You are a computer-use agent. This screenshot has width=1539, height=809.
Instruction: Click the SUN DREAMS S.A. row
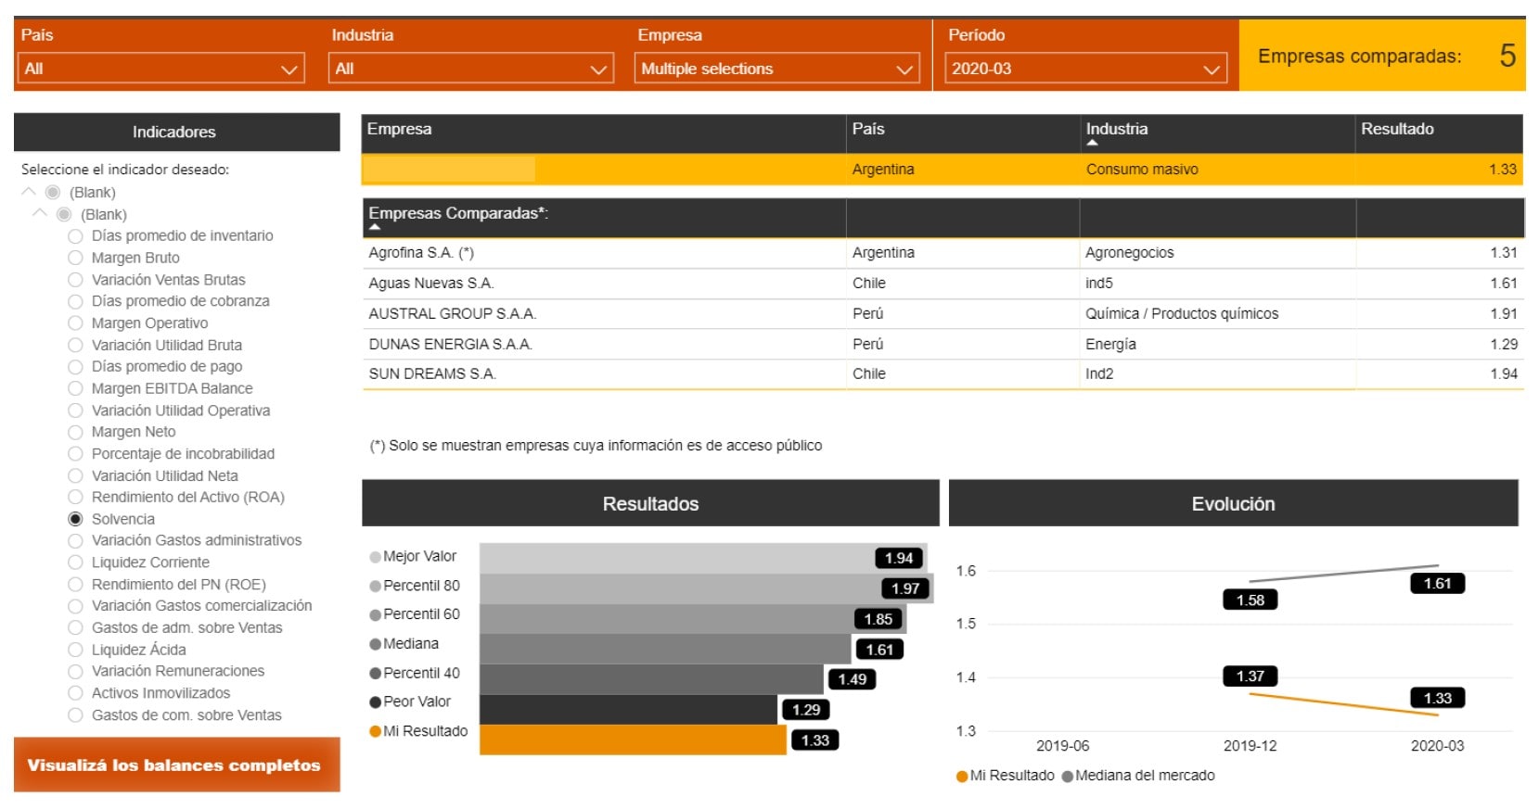(943, 373)
